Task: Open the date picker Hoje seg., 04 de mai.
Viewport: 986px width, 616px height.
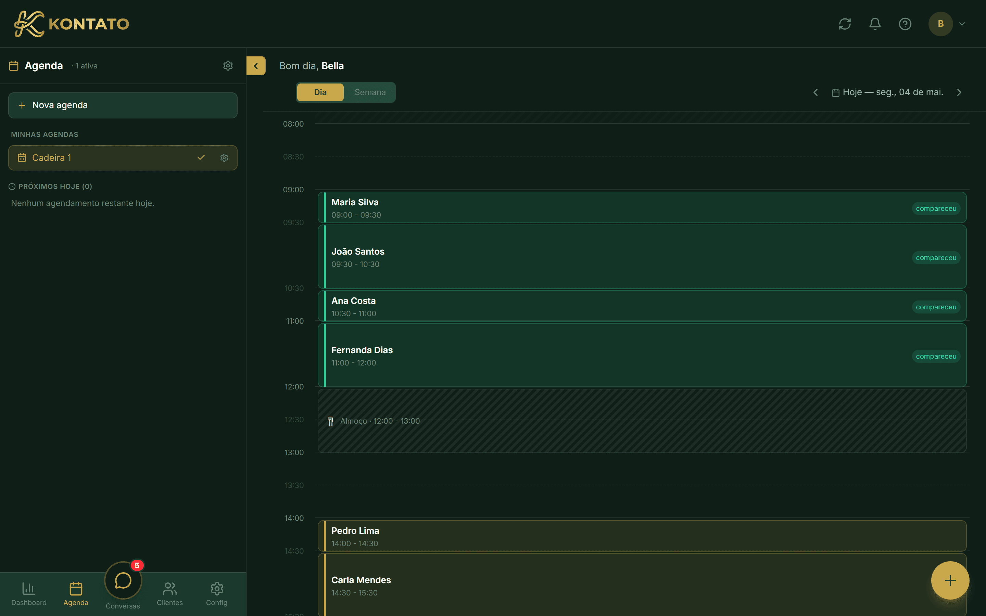Action: (887, 92)
